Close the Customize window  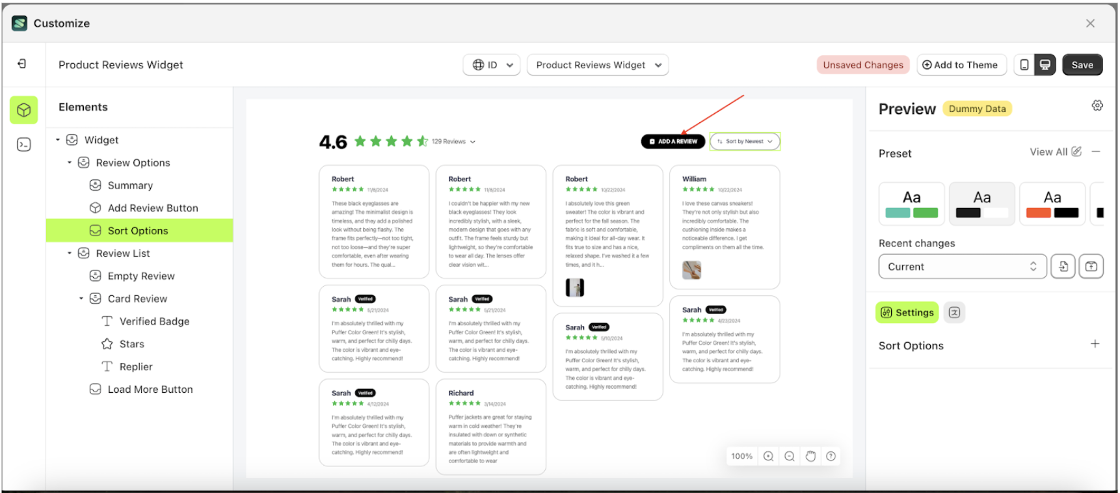tap(1090, 23)
